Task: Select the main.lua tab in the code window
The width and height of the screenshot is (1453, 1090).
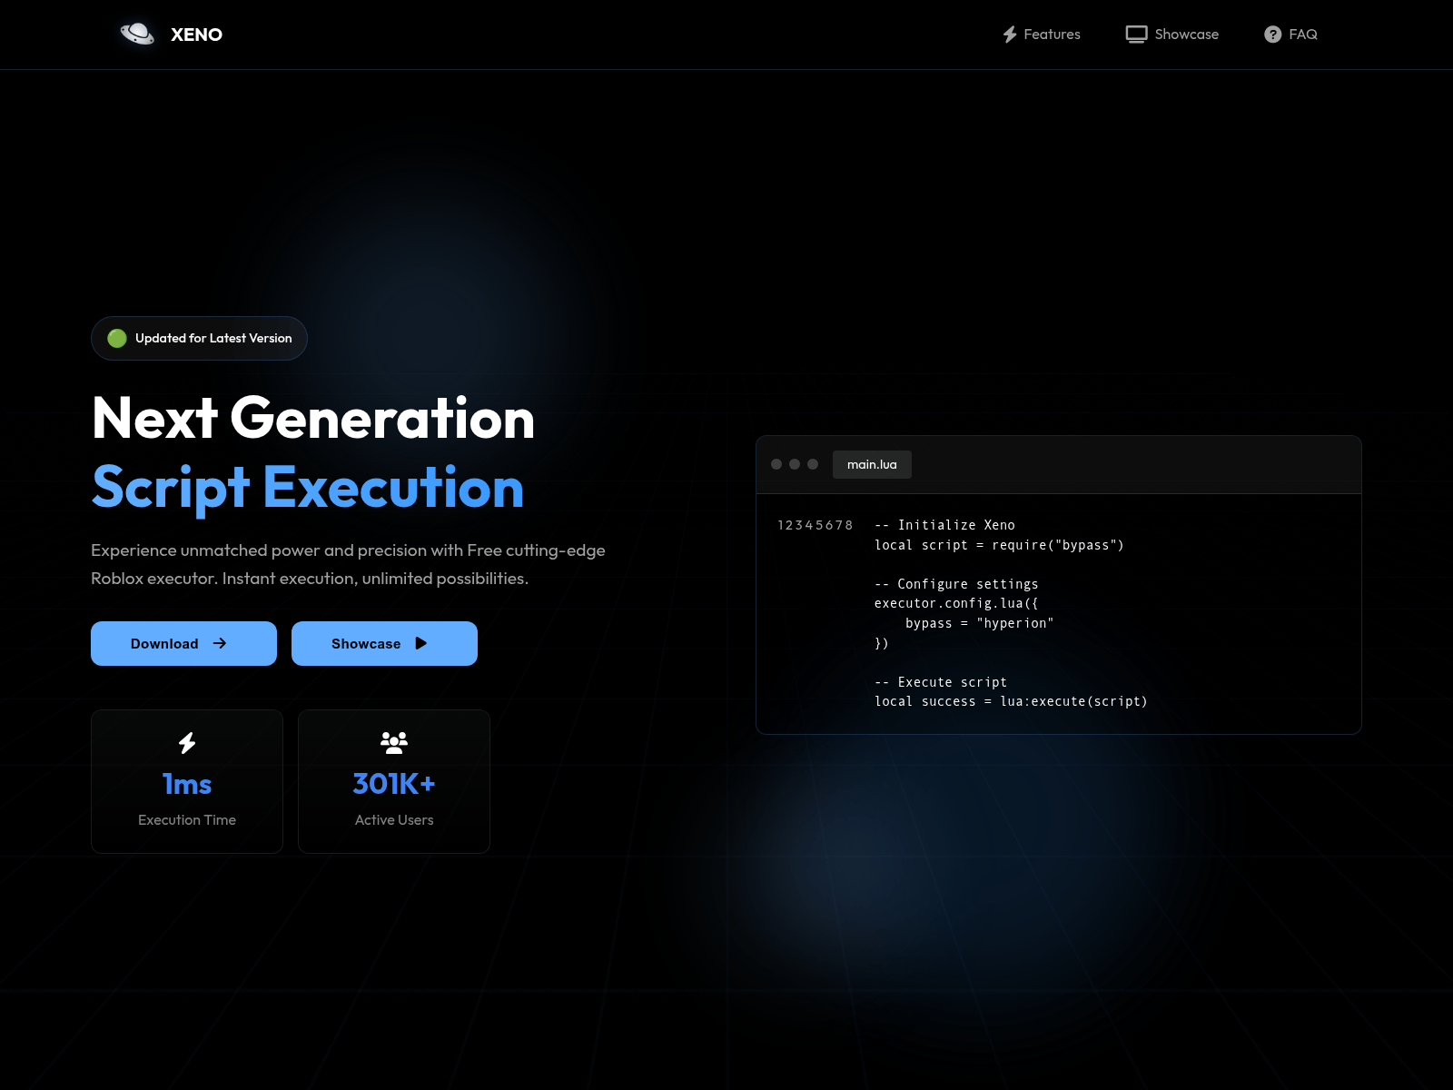Action: point(872,464)
